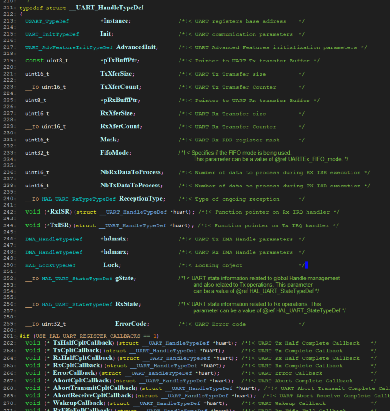
Task: Click the TxCpltCallback pointer name
Action: [x=76, y=350]
